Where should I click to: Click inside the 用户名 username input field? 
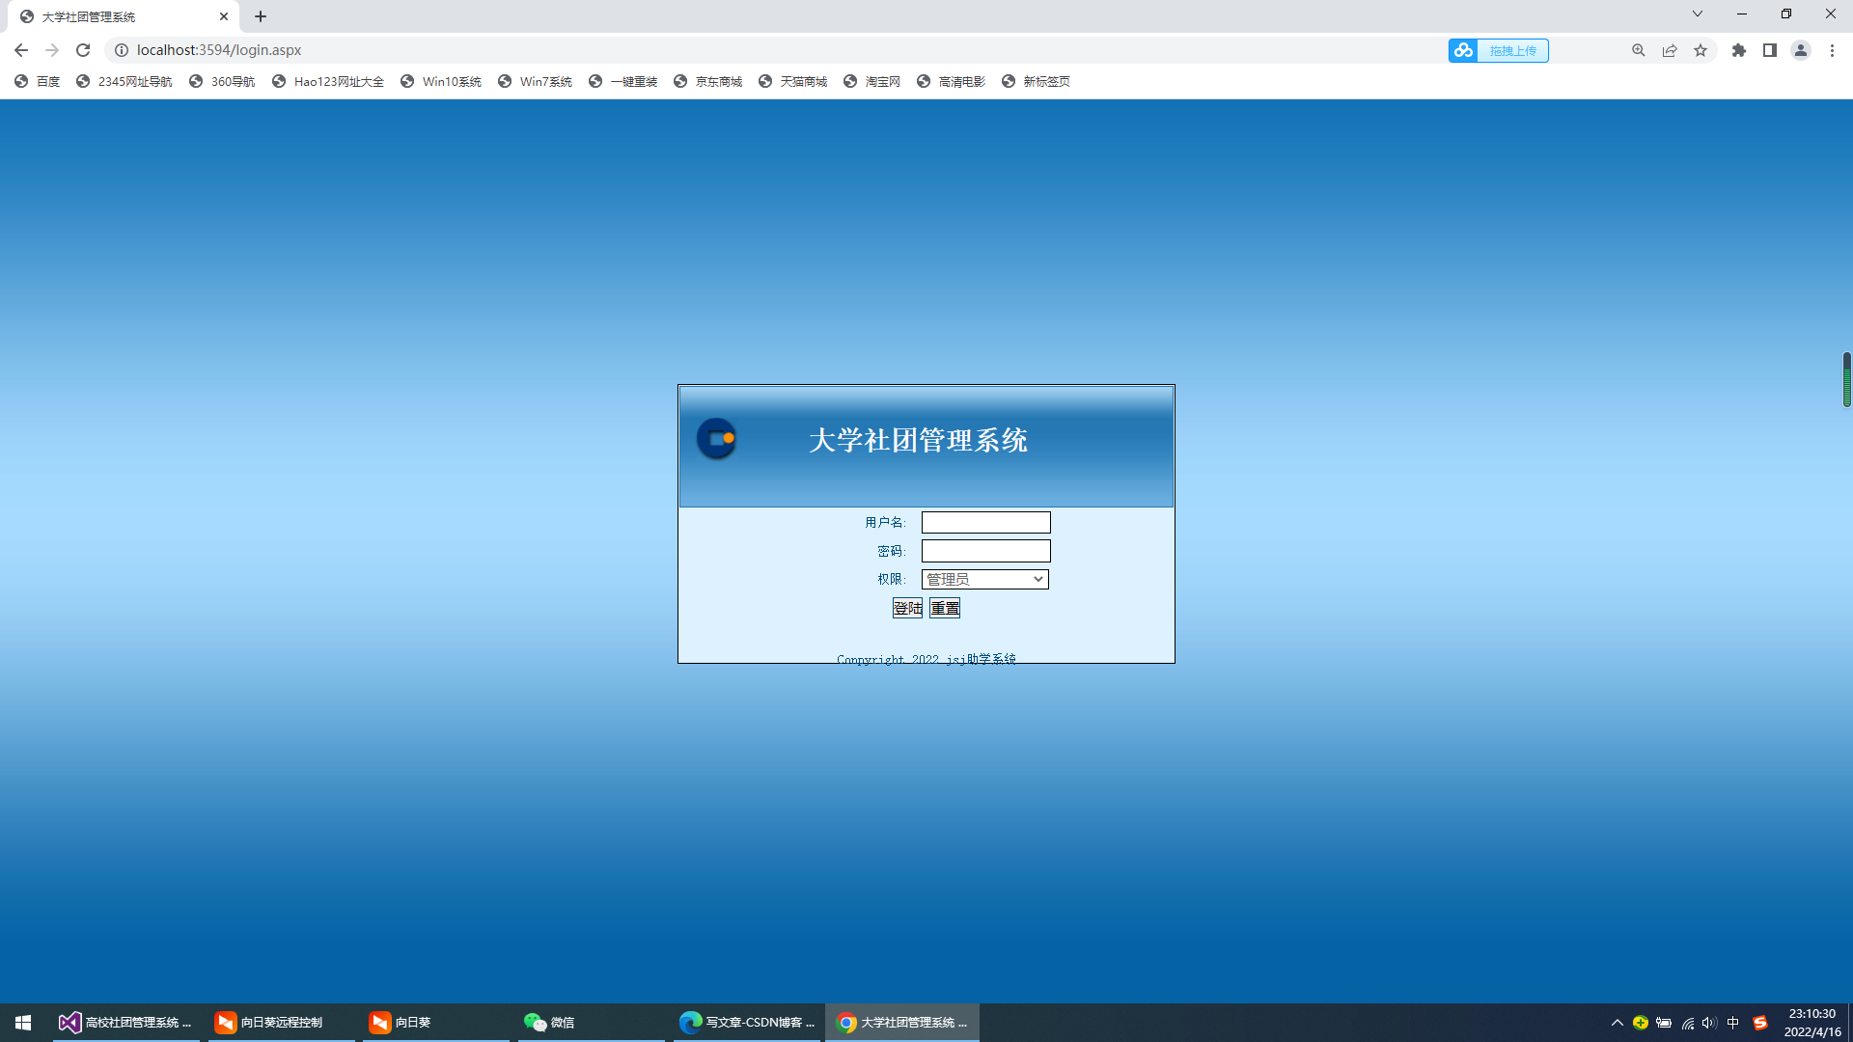[984, 522]
